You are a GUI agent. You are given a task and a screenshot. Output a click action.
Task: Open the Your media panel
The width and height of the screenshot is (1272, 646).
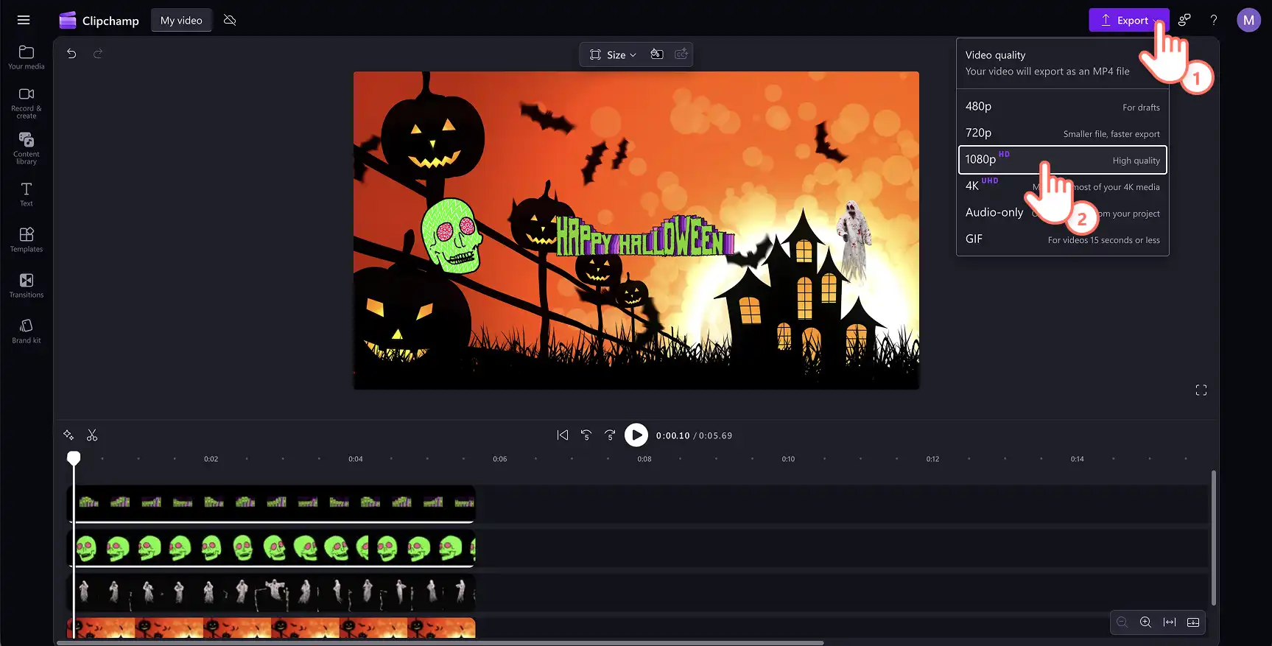click(27, 57)
